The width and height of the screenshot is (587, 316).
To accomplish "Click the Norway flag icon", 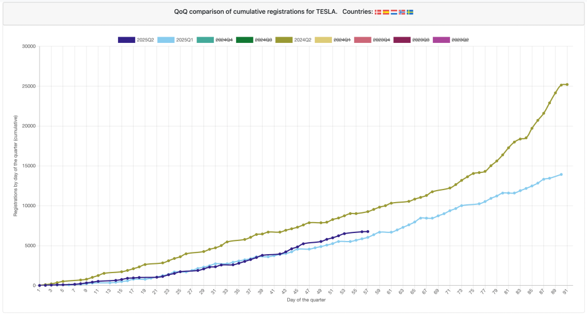I will [x=402, y=11].
